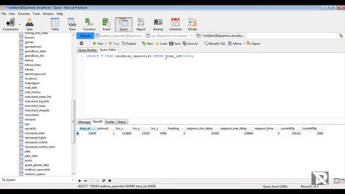Image resolution: width=345 pixels, height=194 pixels.
Task: Switch to Query Builder tab
Action: click(87, 50)
